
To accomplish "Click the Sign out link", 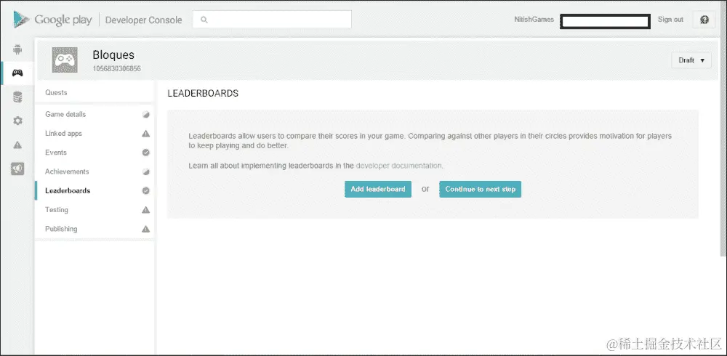I will (x=670, y=20).
